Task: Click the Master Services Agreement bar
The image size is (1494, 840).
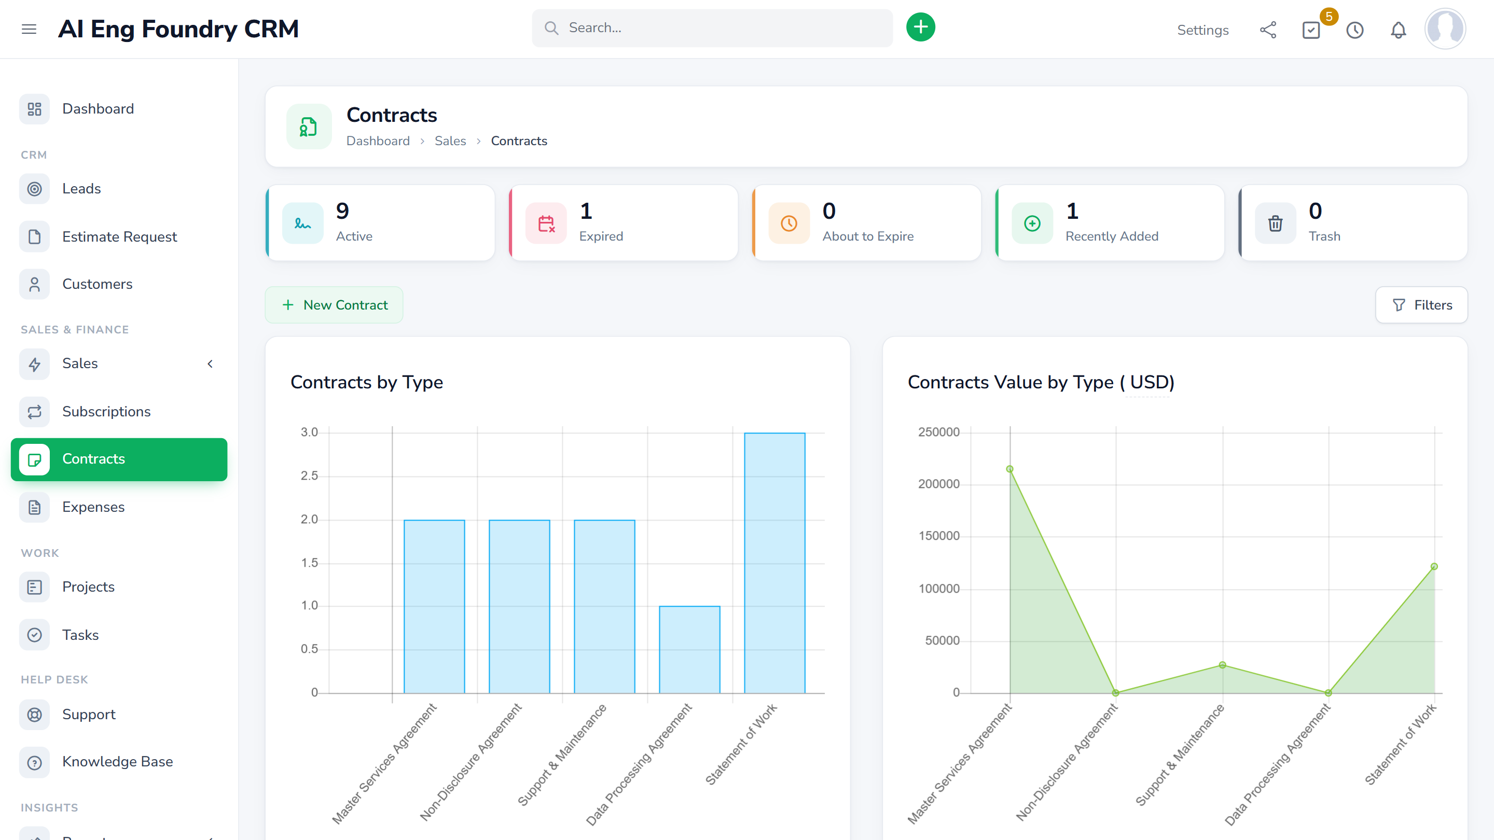Action: coord(434,606)
